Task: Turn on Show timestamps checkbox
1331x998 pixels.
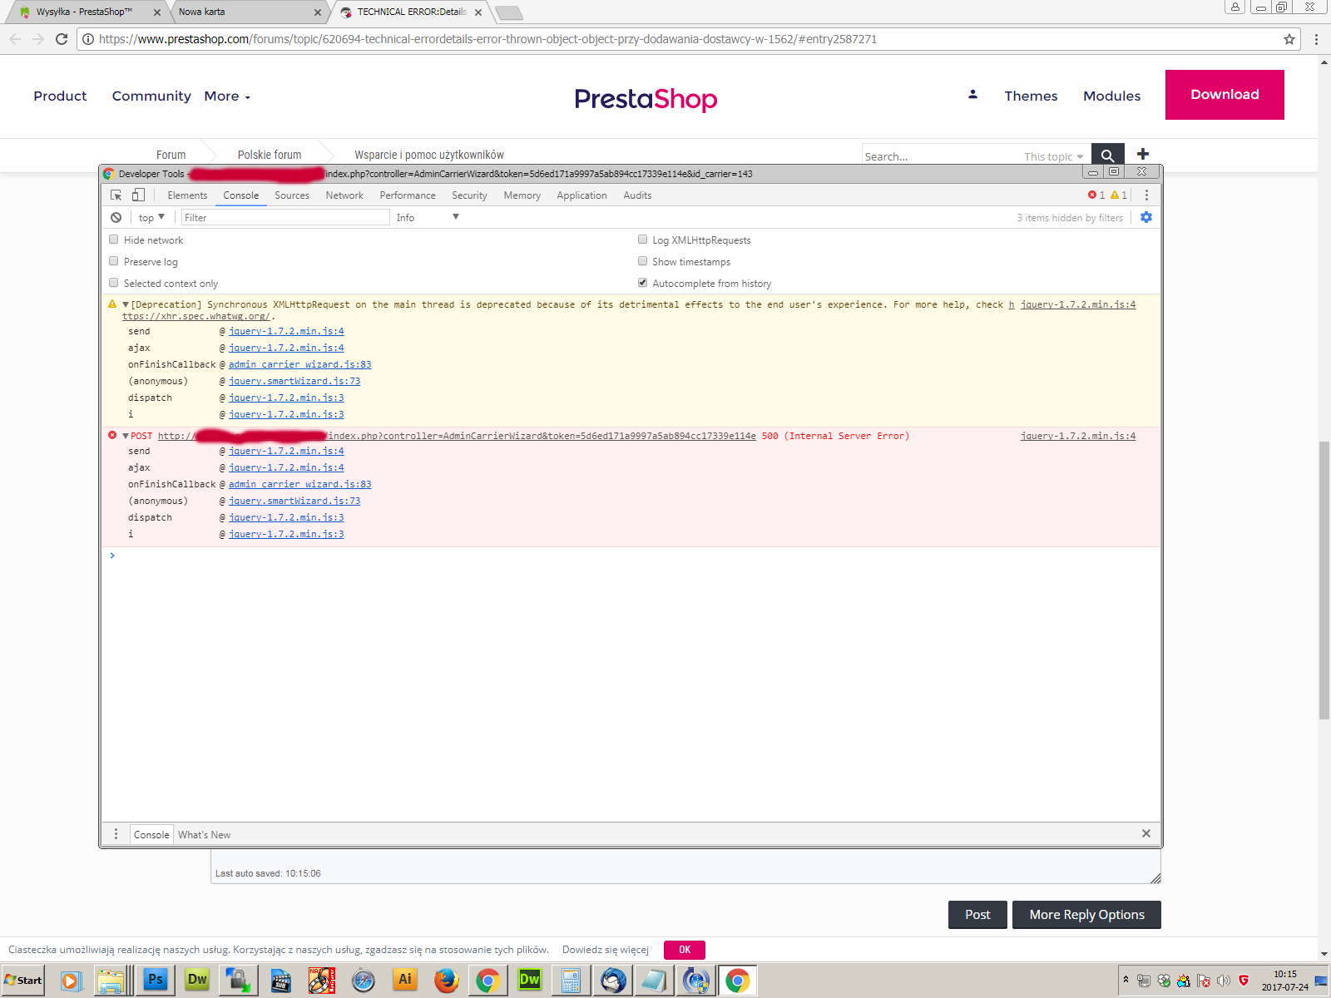Action: pos(642,261)
